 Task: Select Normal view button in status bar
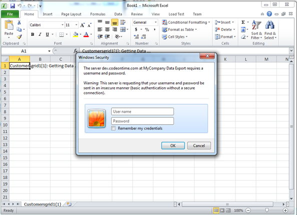click(x=216, y=211)
